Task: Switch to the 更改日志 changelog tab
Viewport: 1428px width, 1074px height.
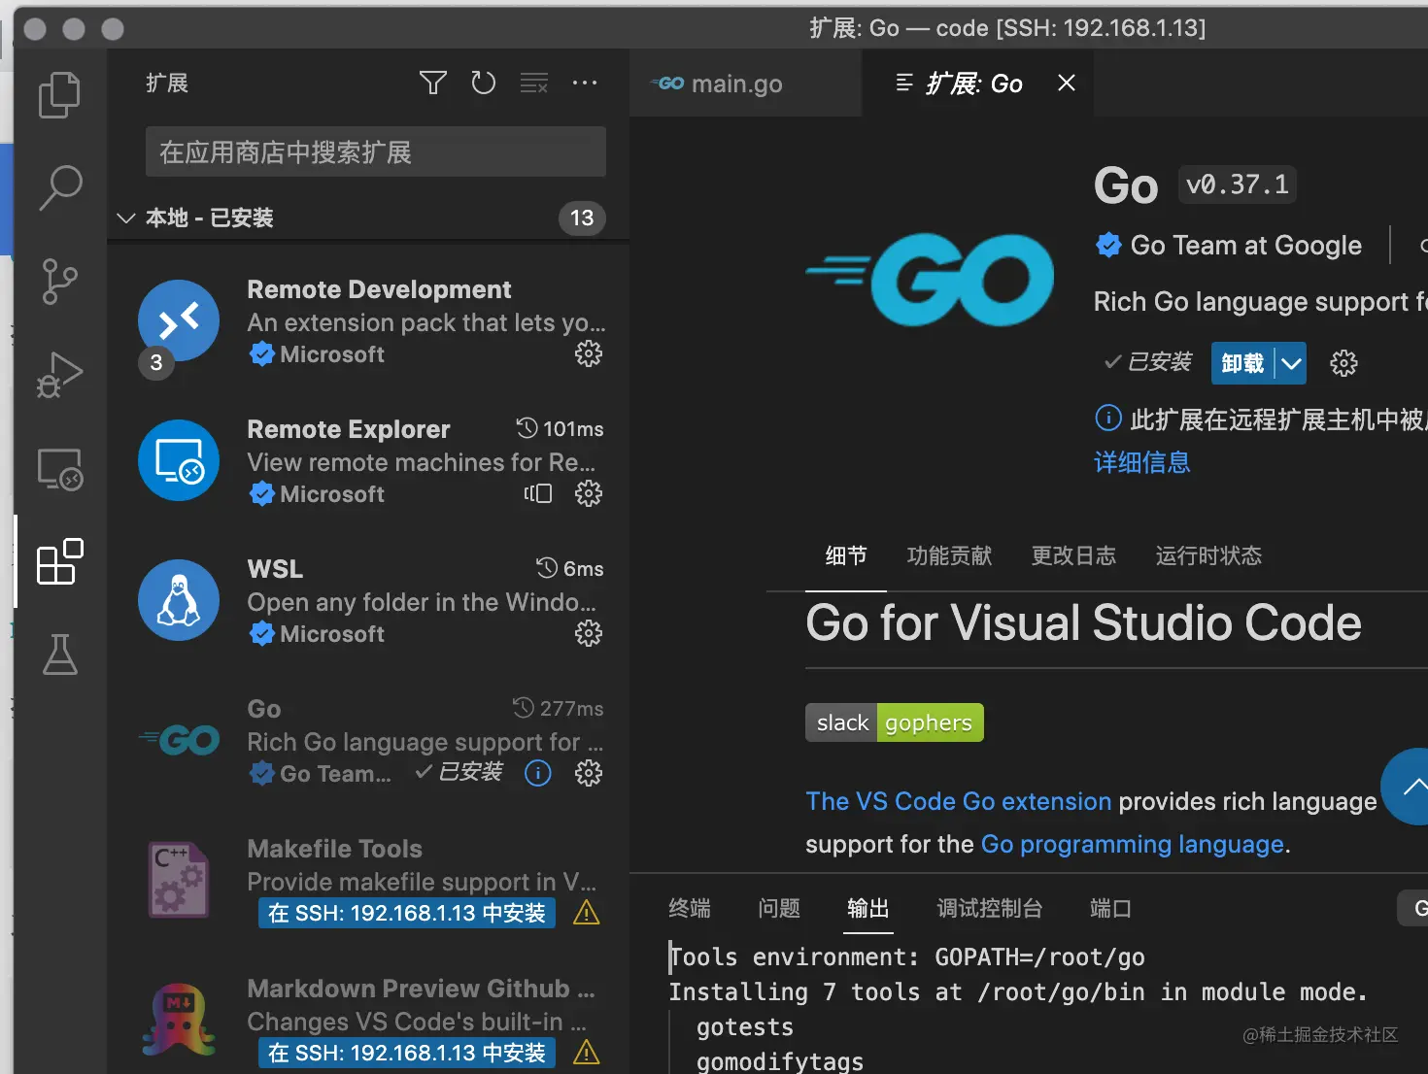Action: [1073, 555]
